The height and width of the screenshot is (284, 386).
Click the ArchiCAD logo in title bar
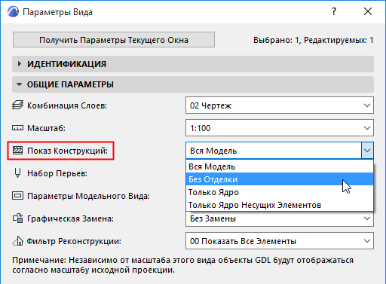click(x=13, y=12)
